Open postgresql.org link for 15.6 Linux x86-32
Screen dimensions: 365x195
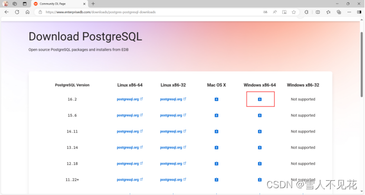click(173, 115)
